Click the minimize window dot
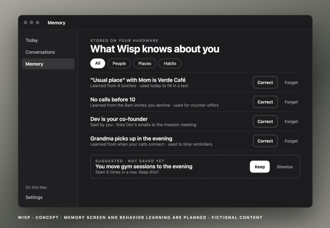Viewport: 330px width, 228px height. 32,23
